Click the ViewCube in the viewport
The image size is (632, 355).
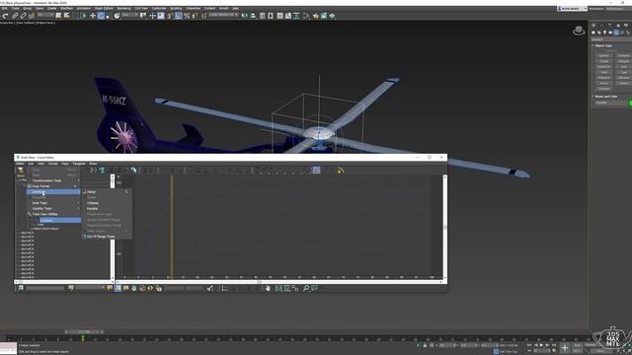579,31
